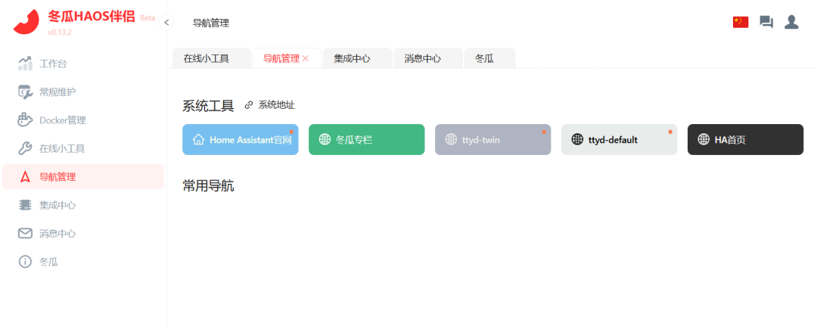
Task: Click the orange dot on ttyd-twin card
Action: click(x=544, y=132)
